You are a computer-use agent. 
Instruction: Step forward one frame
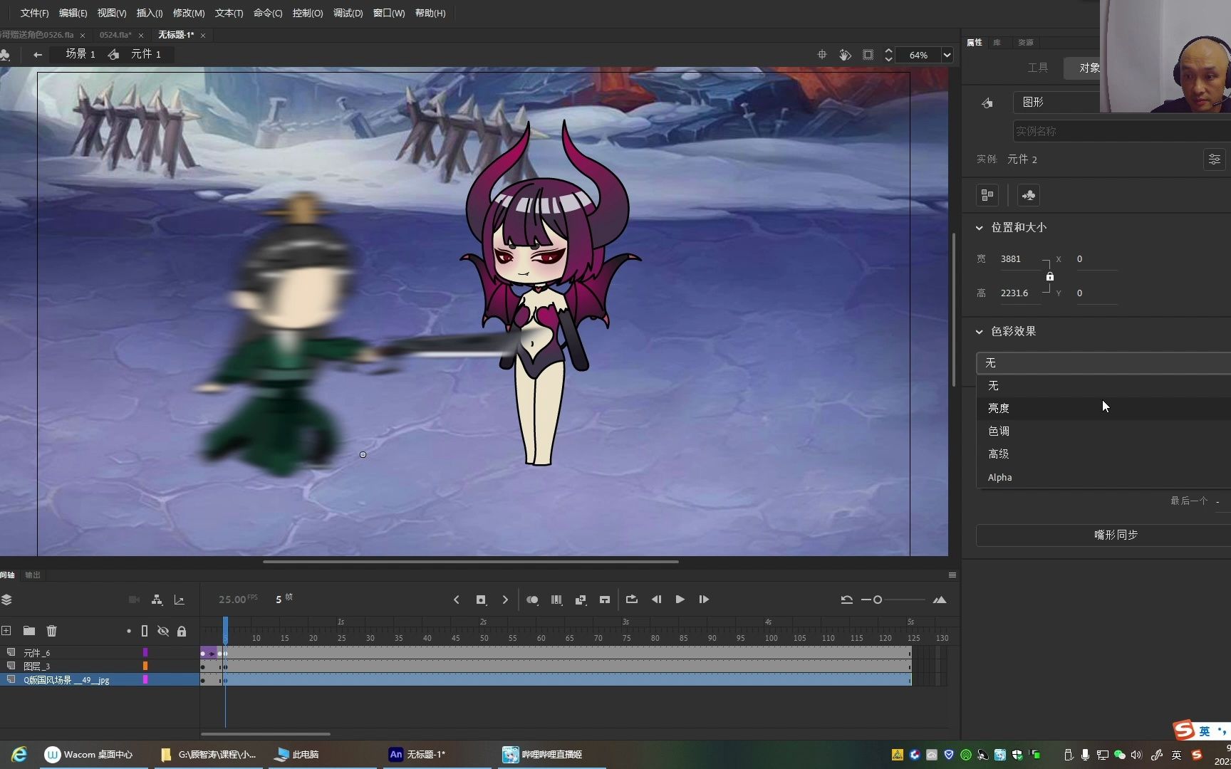click(x=704, y=600)
